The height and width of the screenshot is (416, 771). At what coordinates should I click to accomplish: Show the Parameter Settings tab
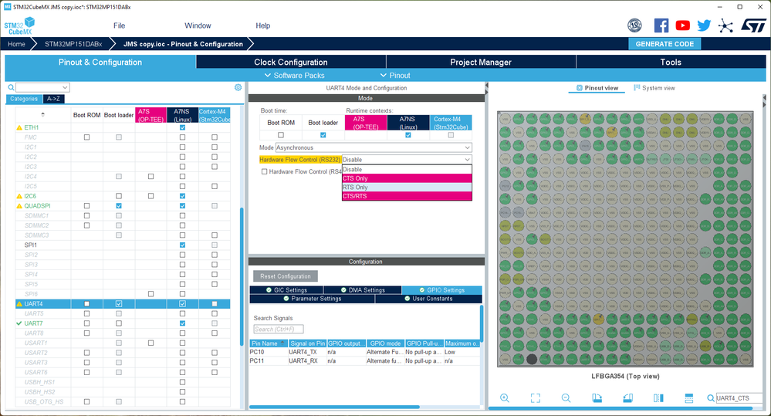pos(313,299)
